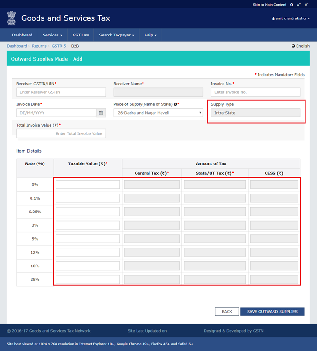Image resolution: width=317 pixels, height=351 pixels.
Task: Click Taxable Value field for 0.1% rate
Action: 88,198
